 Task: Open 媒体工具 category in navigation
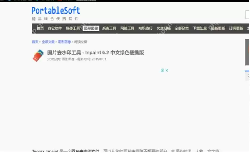coord(73,28)
